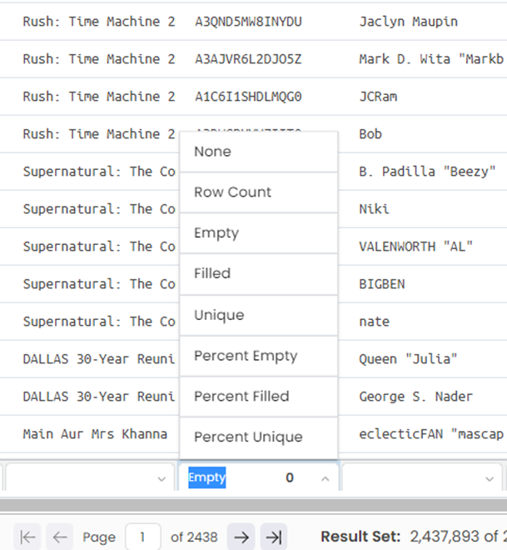The image size is (507, 550).
Task: Select Percent Unique option
Action: coord(259,437)
